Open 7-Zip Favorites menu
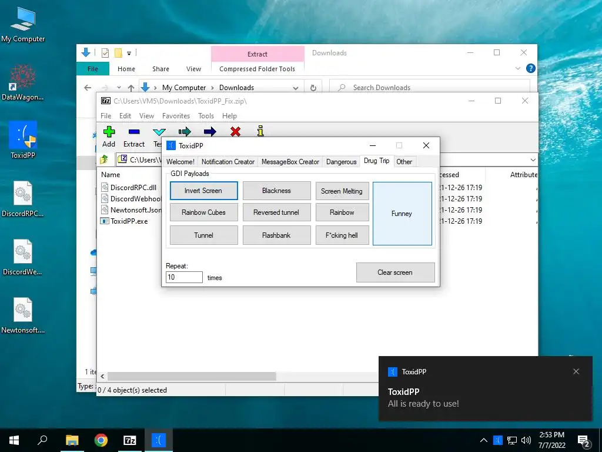 click(x=176, y=116)
